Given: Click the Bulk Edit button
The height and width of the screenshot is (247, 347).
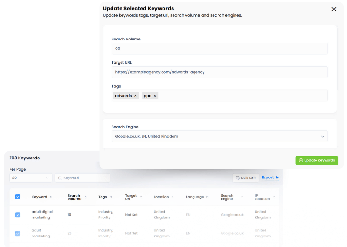Looking at the screenshot, I should 245,178.
